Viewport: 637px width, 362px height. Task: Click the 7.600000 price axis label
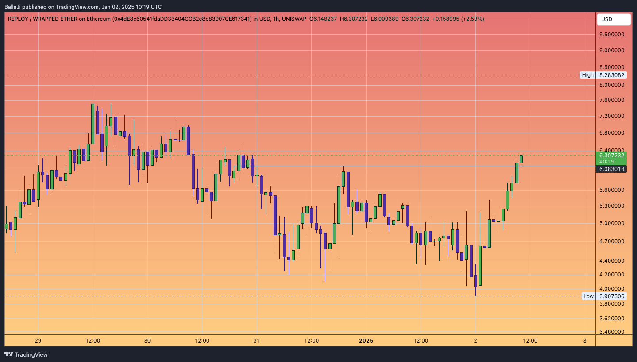click(612, 100)
